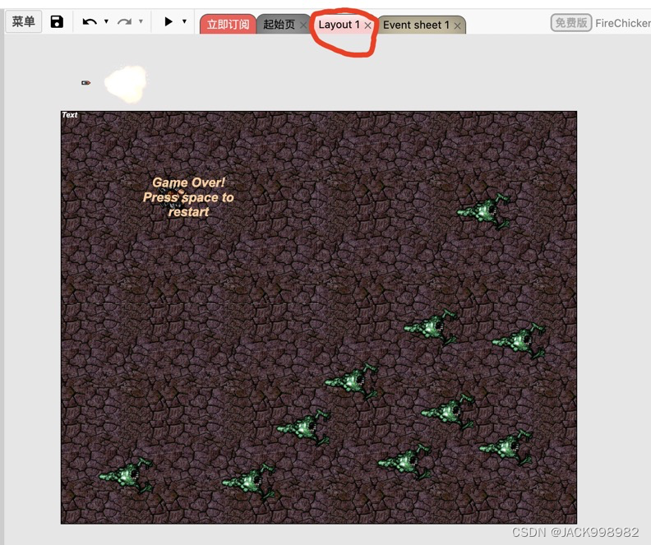Select the bullet sprite above the layout

86,82
